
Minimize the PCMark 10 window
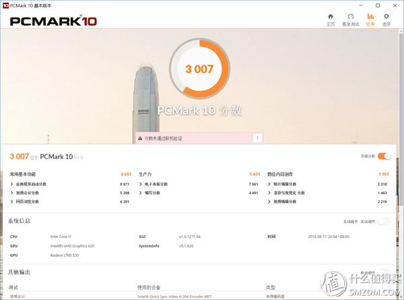pos(361,5)
